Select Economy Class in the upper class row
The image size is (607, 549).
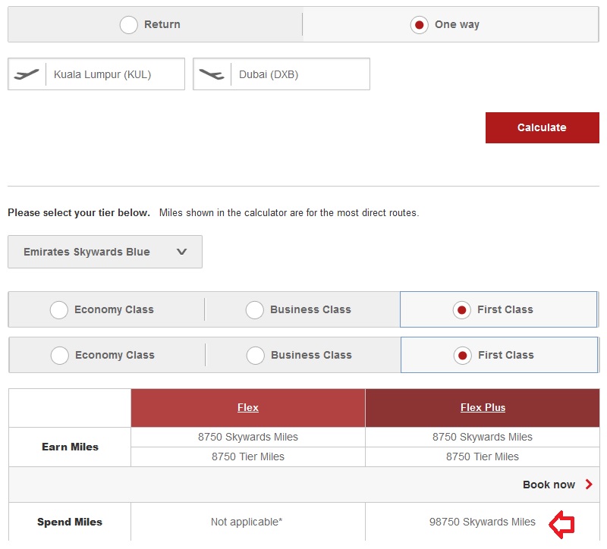[x=58, y=309]
